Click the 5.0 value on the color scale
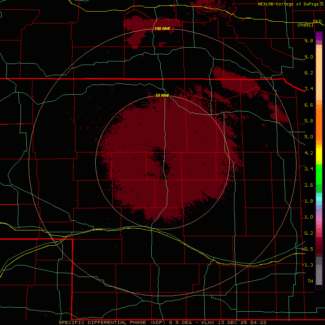The height and width of the screenshot is (325, 325). coord(309,137)
